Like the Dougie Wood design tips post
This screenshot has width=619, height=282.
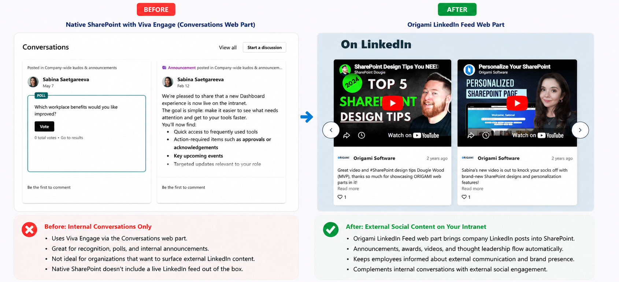click(340, 197)
